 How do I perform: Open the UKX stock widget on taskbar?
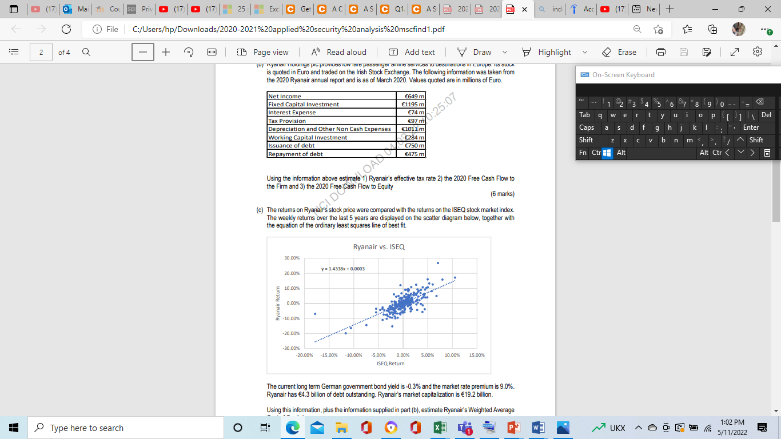[610, 428]
